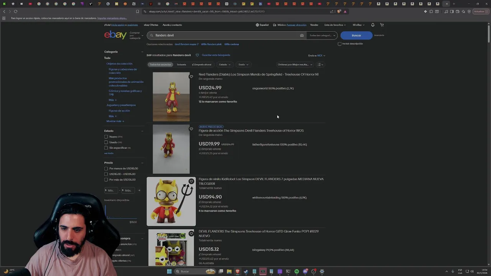Click the eBay logo
Image resolution: width=491 pixels, height=276 pixels.
[115, 35]
